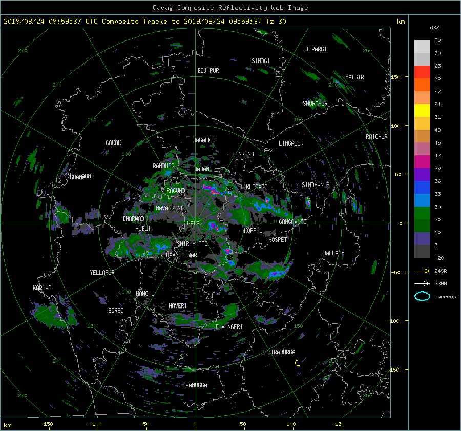Click the HANGAL city label

pyautogui.click(x=145, y=294)
